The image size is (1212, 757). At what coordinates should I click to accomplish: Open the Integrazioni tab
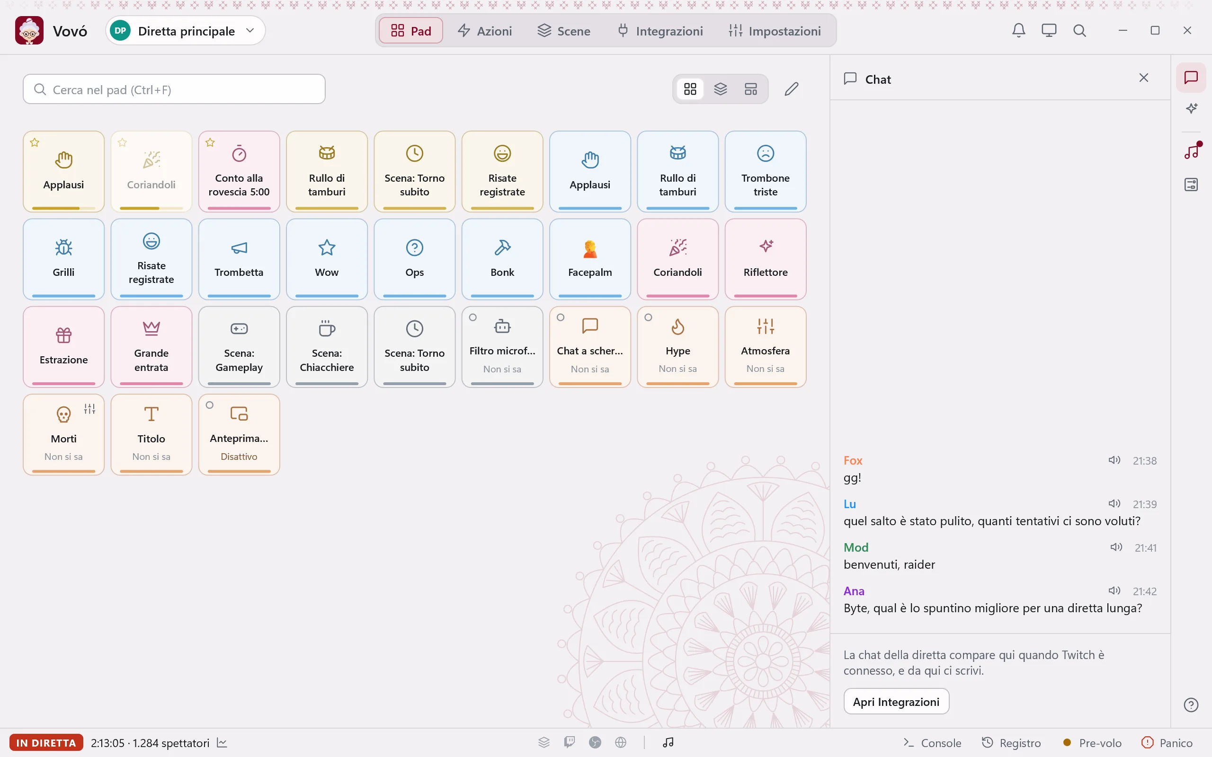[660, 31]
